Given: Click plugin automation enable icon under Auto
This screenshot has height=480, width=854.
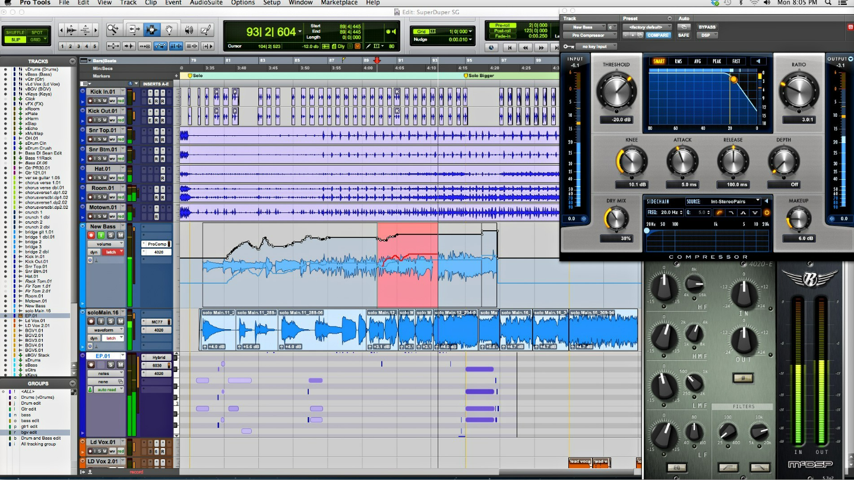Looking at the screenshot, I should point(684,27).
